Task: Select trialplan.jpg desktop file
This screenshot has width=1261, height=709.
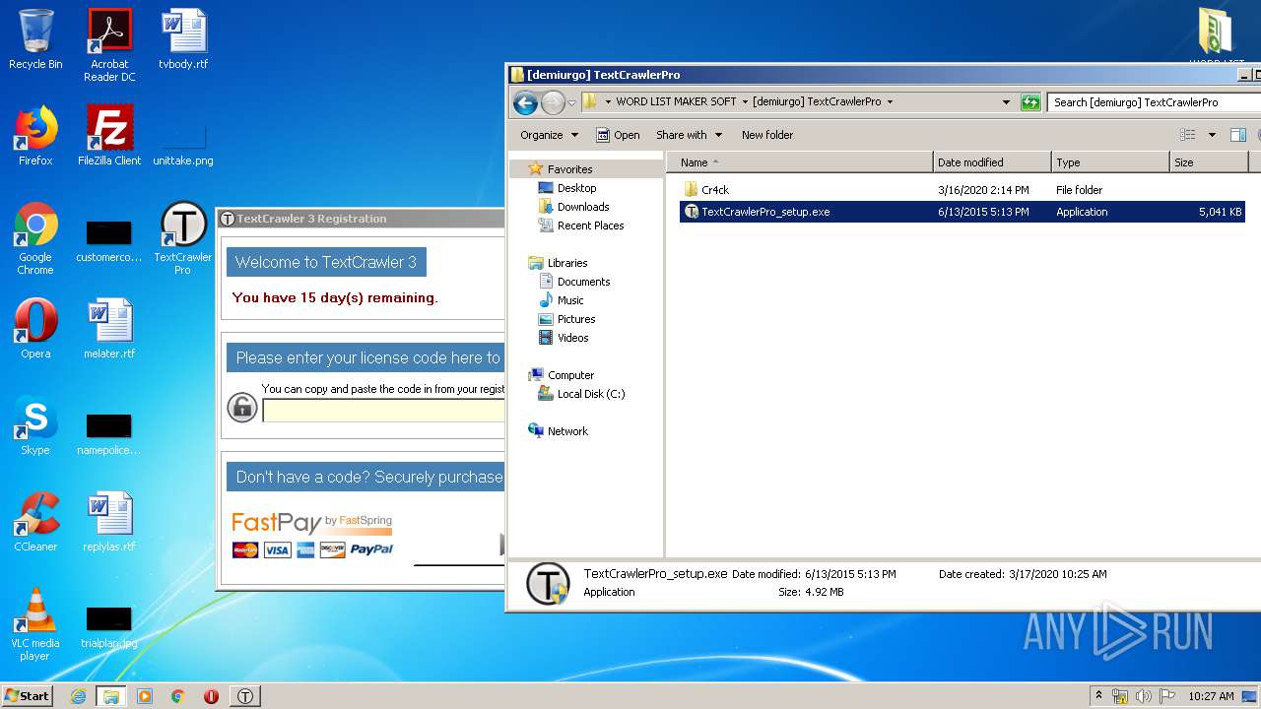Action: point(109,628)
